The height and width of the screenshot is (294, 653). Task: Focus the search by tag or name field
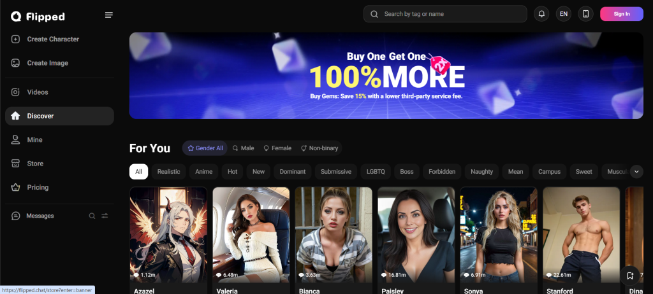445,14
